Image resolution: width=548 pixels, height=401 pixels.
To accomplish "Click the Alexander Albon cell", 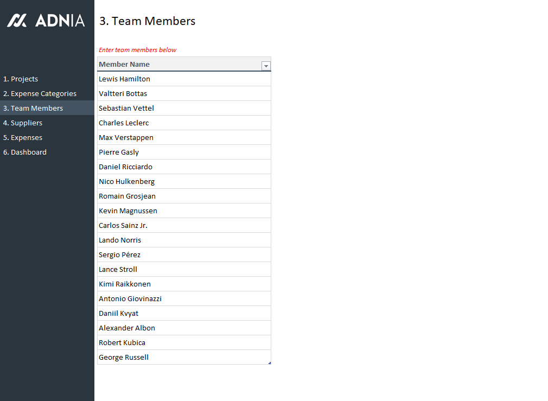I will [x=127, y=328].
